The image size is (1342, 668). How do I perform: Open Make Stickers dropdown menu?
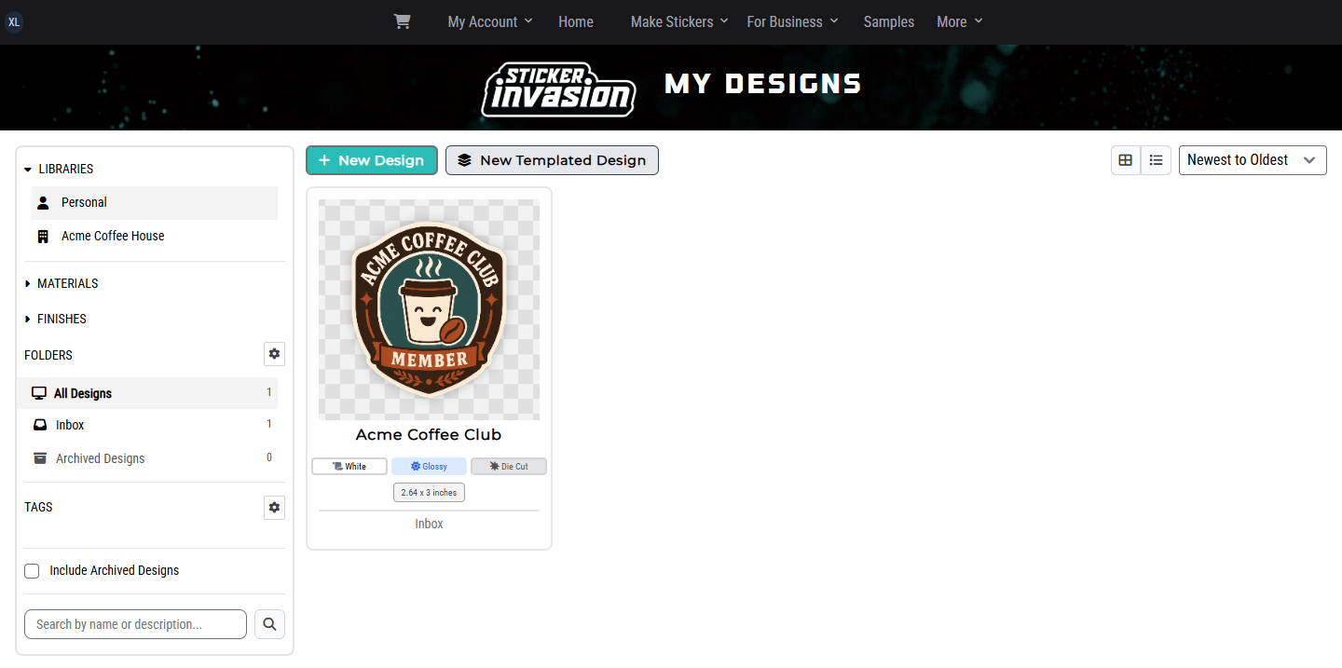679,21
